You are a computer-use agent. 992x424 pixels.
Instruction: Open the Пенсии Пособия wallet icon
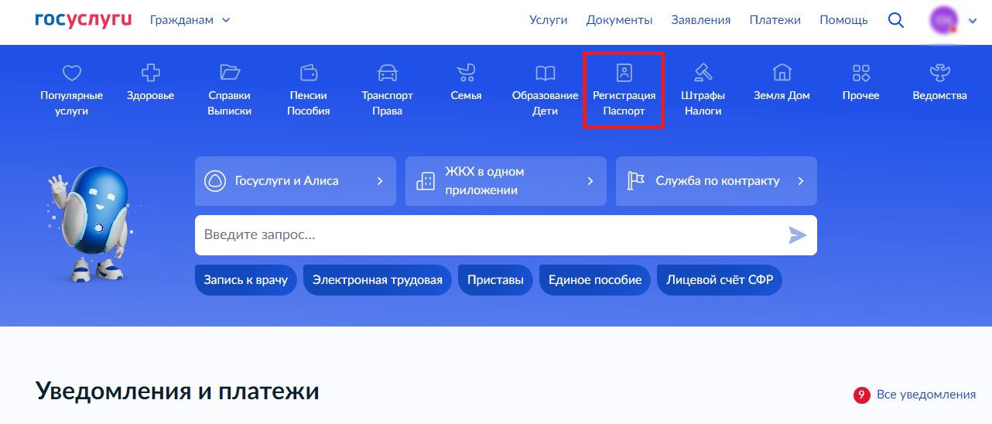[x=309, y=73]
